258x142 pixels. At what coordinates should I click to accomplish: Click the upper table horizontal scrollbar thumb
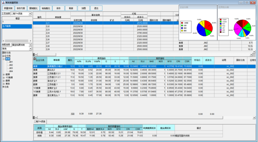tap(47, 55)
